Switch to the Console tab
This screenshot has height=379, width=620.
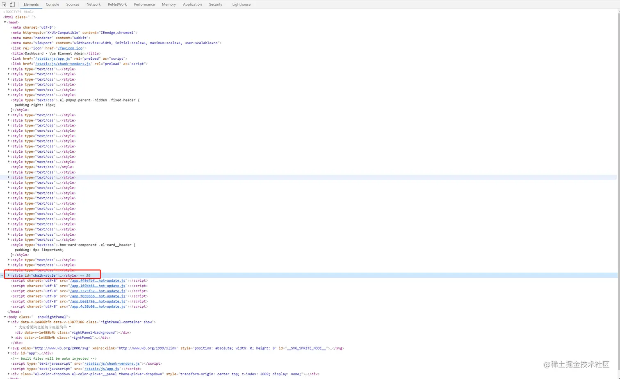[x=52, y=4]
